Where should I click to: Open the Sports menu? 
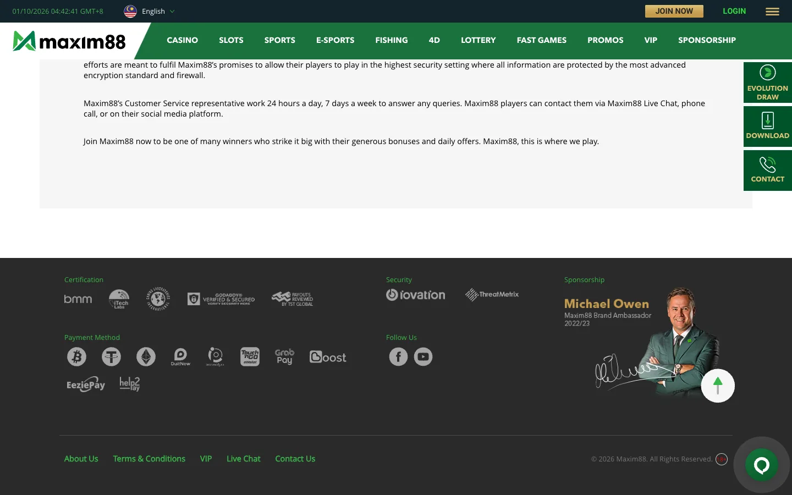click(280, 40)
